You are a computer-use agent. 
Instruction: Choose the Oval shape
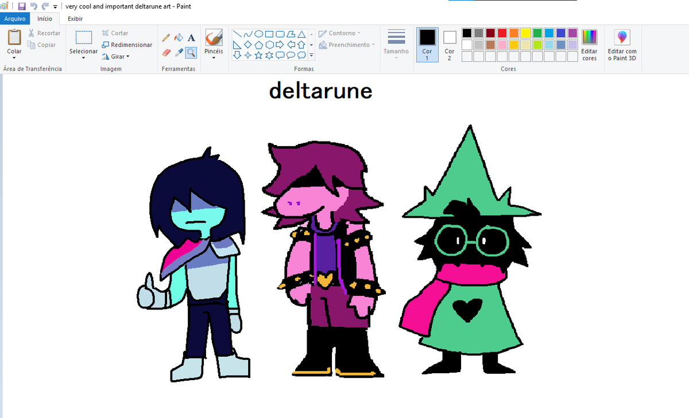point(258,34)
